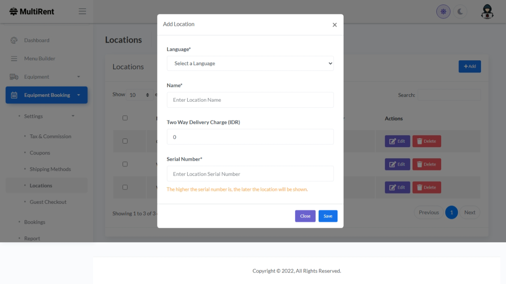The image size is (506, 284).
Task: Expand the Settings submenu arrow
Action: click(x=73, y=116)
